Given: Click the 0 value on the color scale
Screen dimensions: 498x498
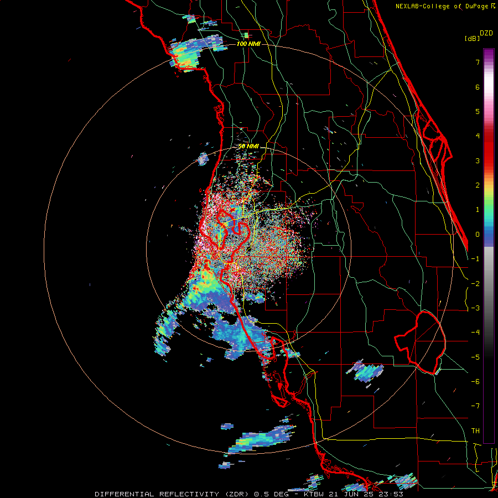Looking at the screenshot, I should coord(478,235).
